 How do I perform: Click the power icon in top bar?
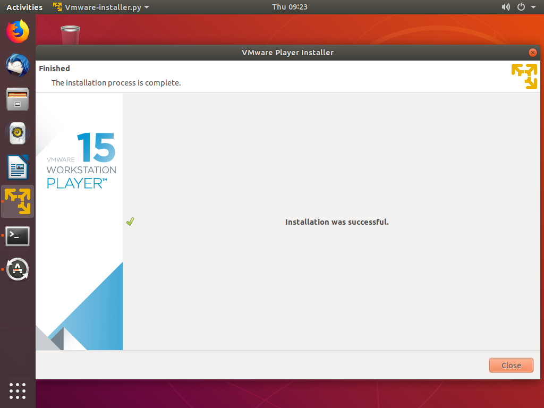pyautogui.click(x=521, y=7)
